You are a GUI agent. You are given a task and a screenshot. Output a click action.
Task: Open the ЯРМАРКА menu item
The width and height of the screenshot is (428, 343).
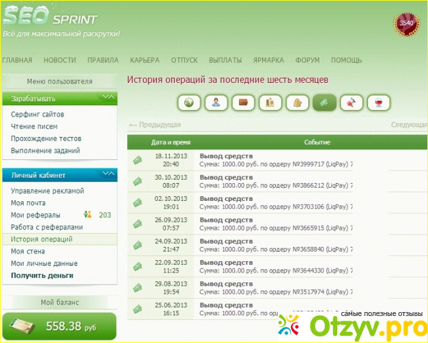pyautogui.click(x=268, y=60)
